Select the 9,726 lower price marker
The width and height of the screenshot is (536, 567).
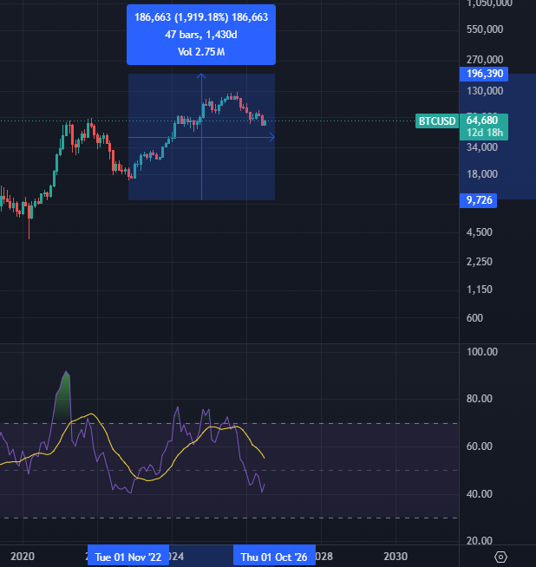[478, 200]
